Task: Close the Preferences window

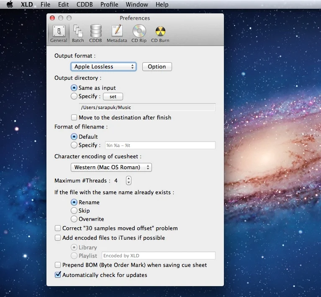Action: (52, 18)
